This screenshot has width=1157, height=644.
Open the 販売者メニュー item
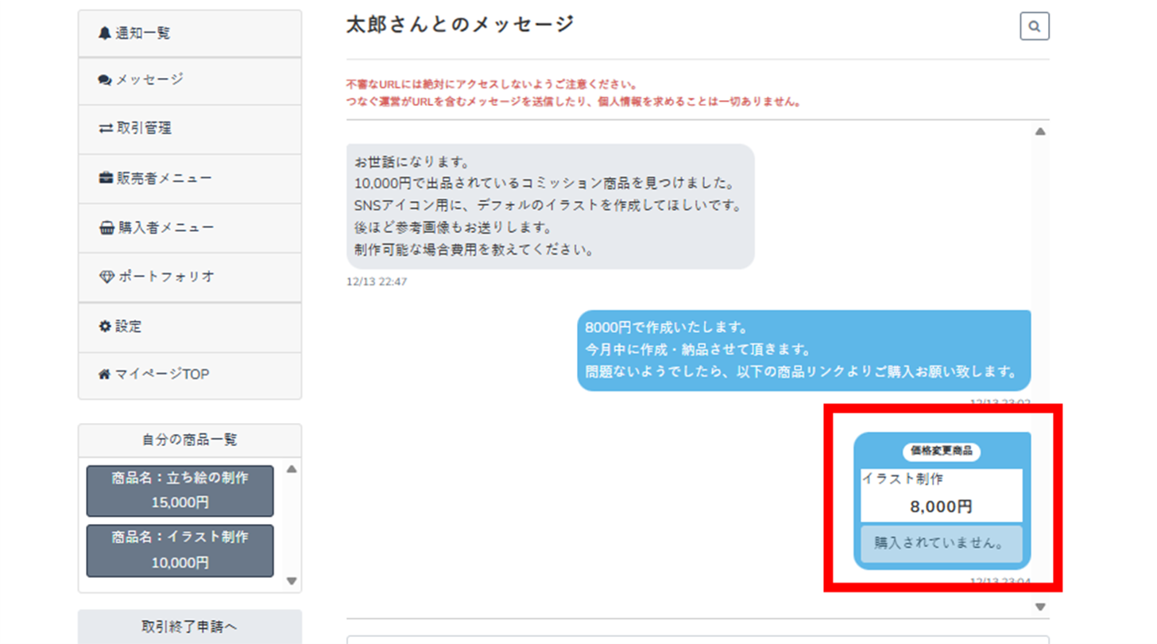click(x=190, y=179)
